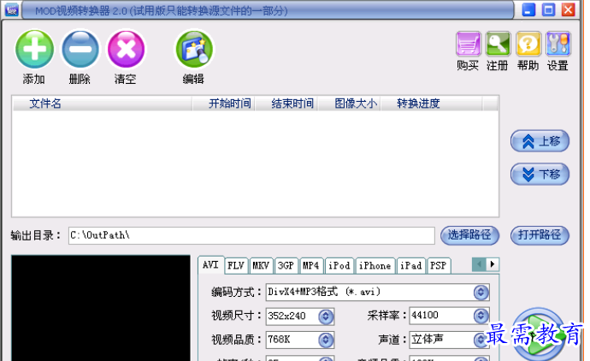
Task: Click the 注册 (Register) key icon
Action: (x=498, y=44)
